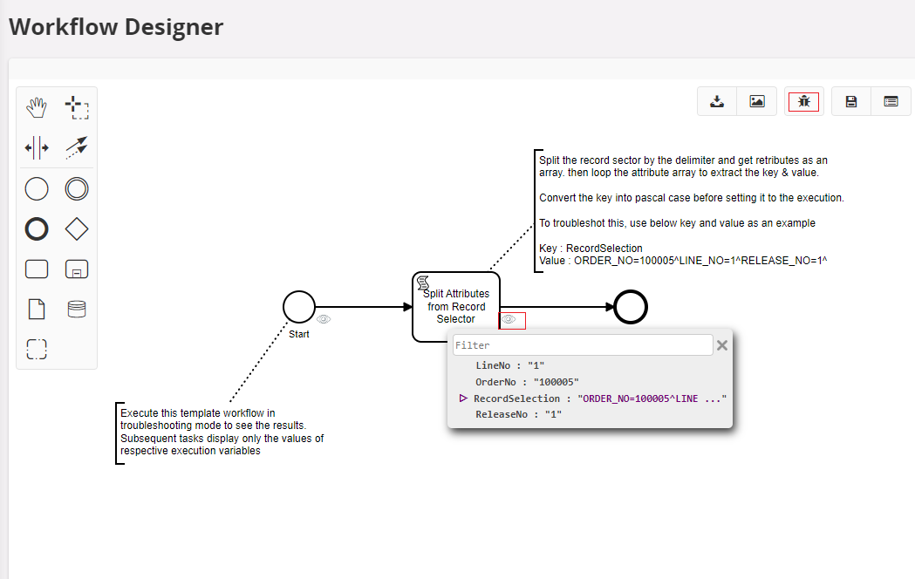Select the arrow from Start to task
Screen dimensions: 915x579
(364, 307)
